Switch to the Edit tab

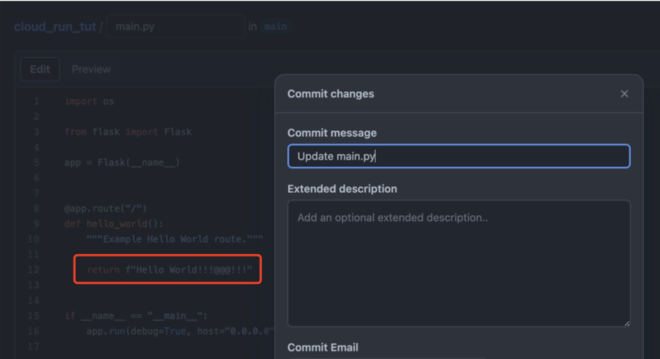40,69
